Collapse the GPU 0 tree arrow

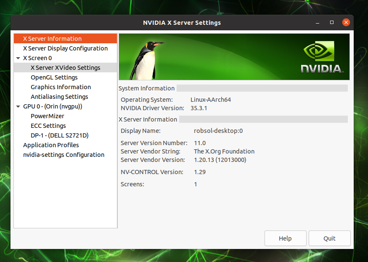[x=18, y=107]
